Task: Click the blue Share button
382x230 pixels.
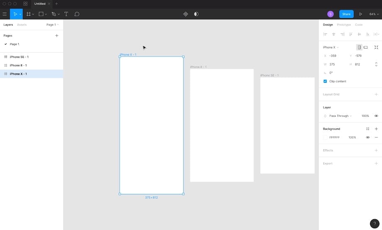Action: pos(346,14)
